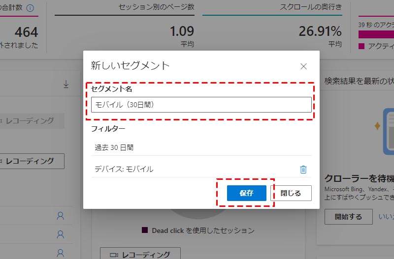Image resolution: width=394 pixels, height=259 pixels.
Task: Delete the デバイス: モバイル filter with trash icon
Action: (x=303, y=169)
